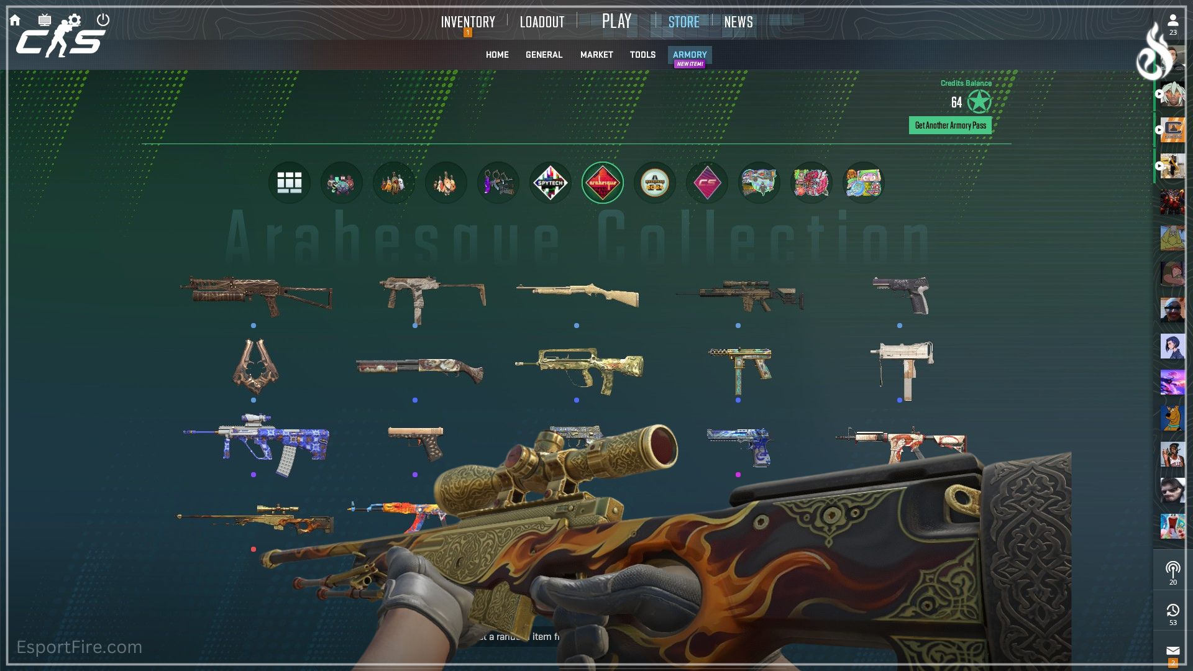The image size is (1193, 671).
Task: Switch to the store Home sub-tab
Action: (x=497, y=55)
